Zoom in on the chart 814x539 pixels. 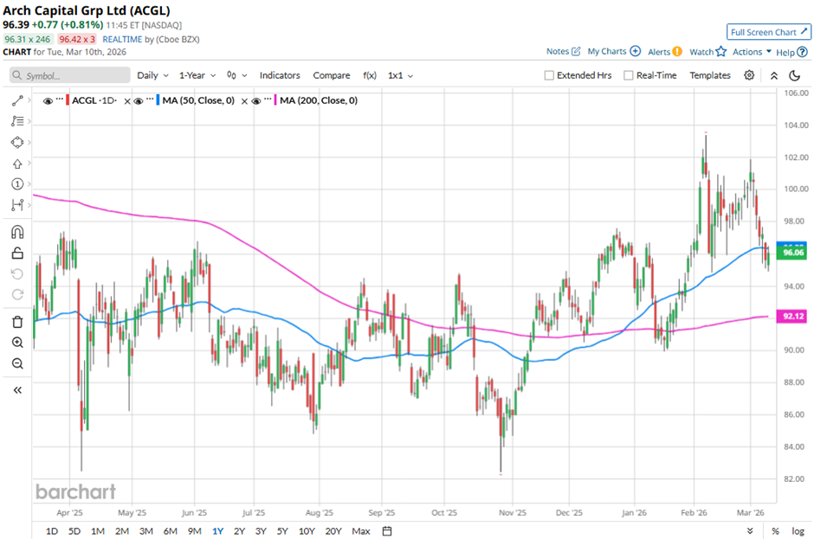pyautogui.click(x=17, y=343)
